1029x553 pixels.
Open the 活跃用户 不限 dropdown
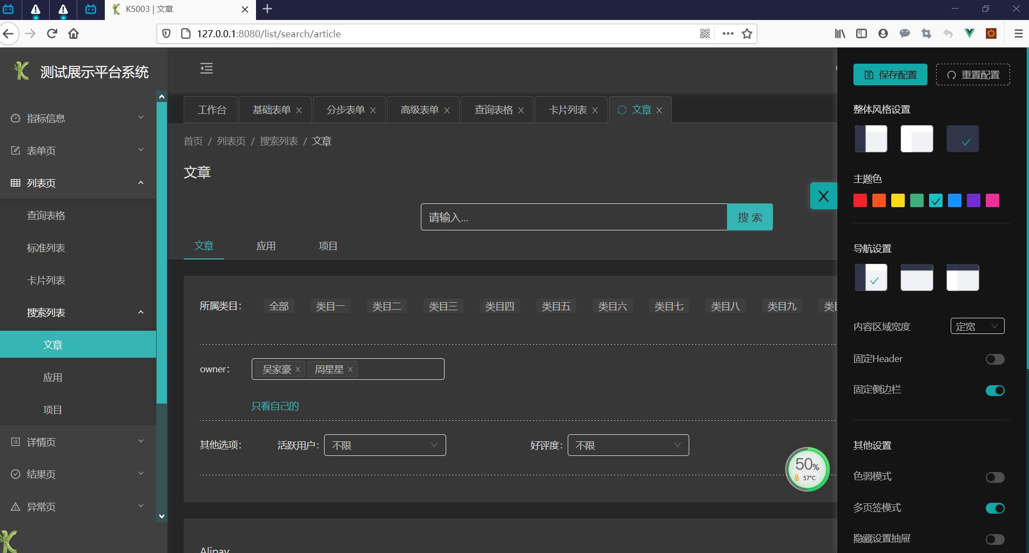(384, 445)
